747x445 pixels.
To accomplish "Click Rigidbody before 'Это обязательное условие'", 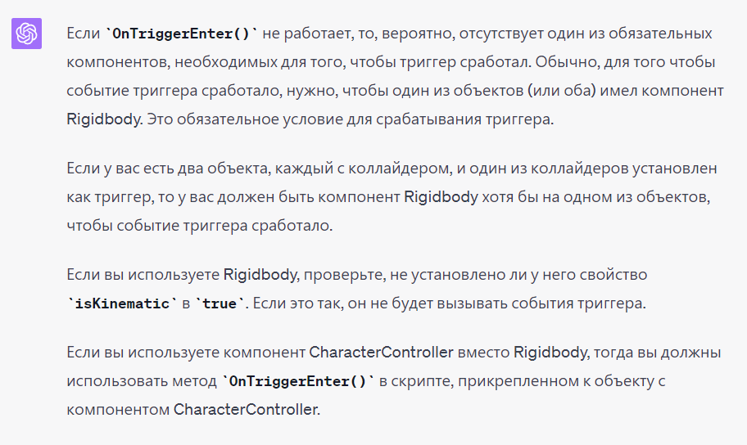I will pyautogui.click(x=104, y=119).
